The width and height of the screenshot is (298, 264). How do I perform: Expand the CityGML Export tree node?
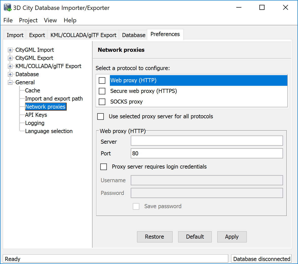(10, 58)
